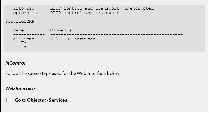209x113 pixels.
Task: Click the Web Interface heading
Action: click(20, 89)
